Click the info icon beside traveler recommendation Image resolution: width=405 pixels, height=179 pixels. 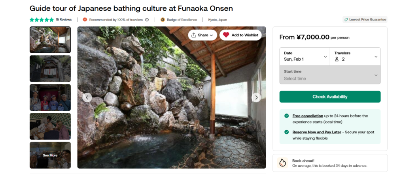[147, 20]
